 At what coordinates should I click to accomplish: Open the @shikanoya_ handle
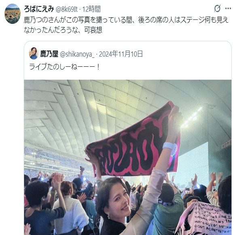pos(77,54)
